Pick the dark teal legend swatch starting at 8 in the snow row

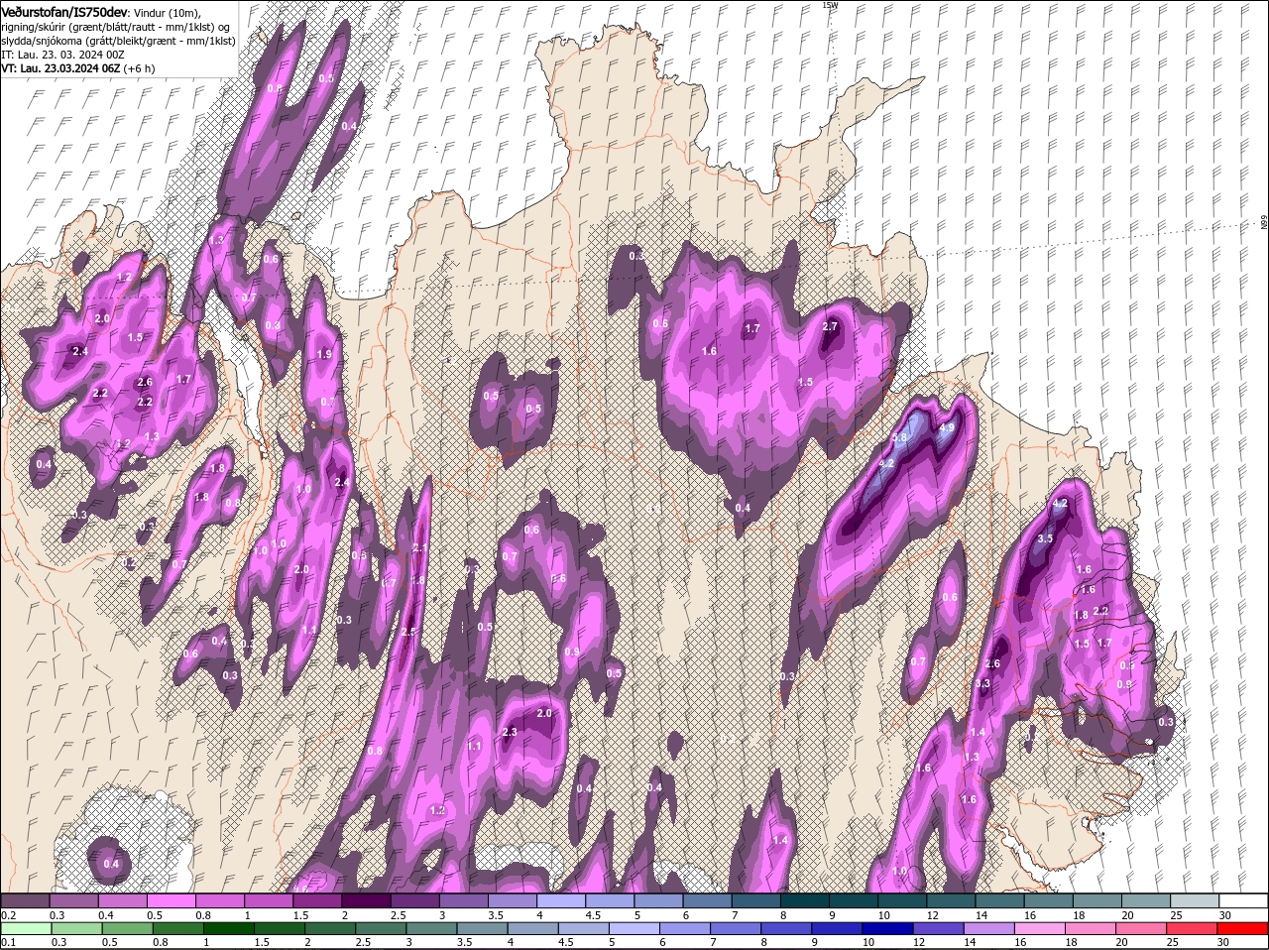pyautogui.click(x=804, y=900)
